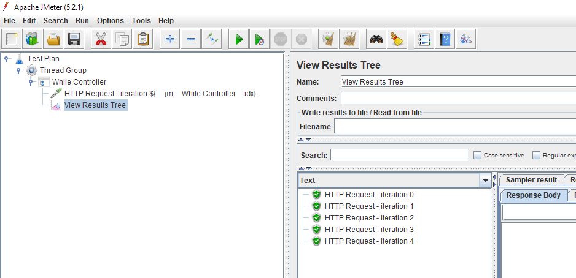Click into the Name input field
The width and height of the screenshot is (576, 278).
tap(458, 81)
